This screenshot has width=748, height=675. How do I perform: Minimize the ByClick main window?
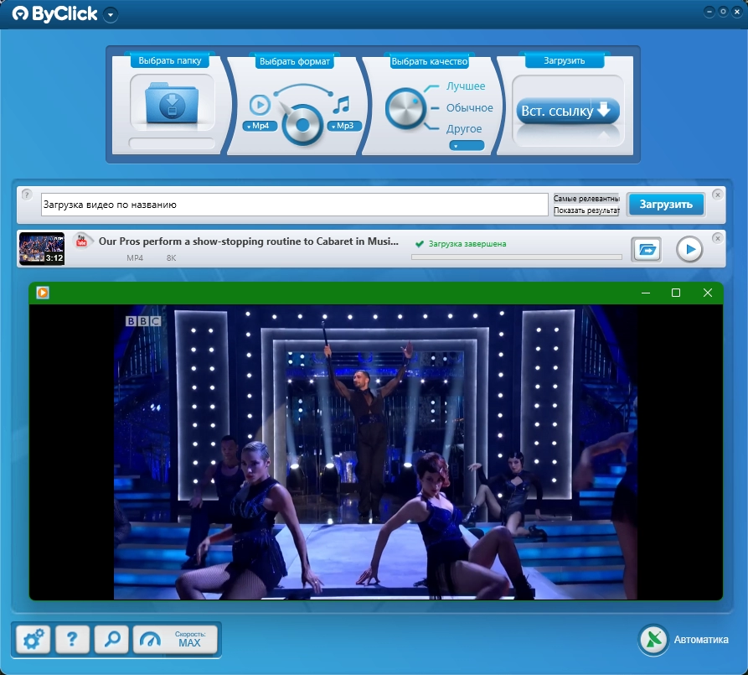(x=709, y=12)
